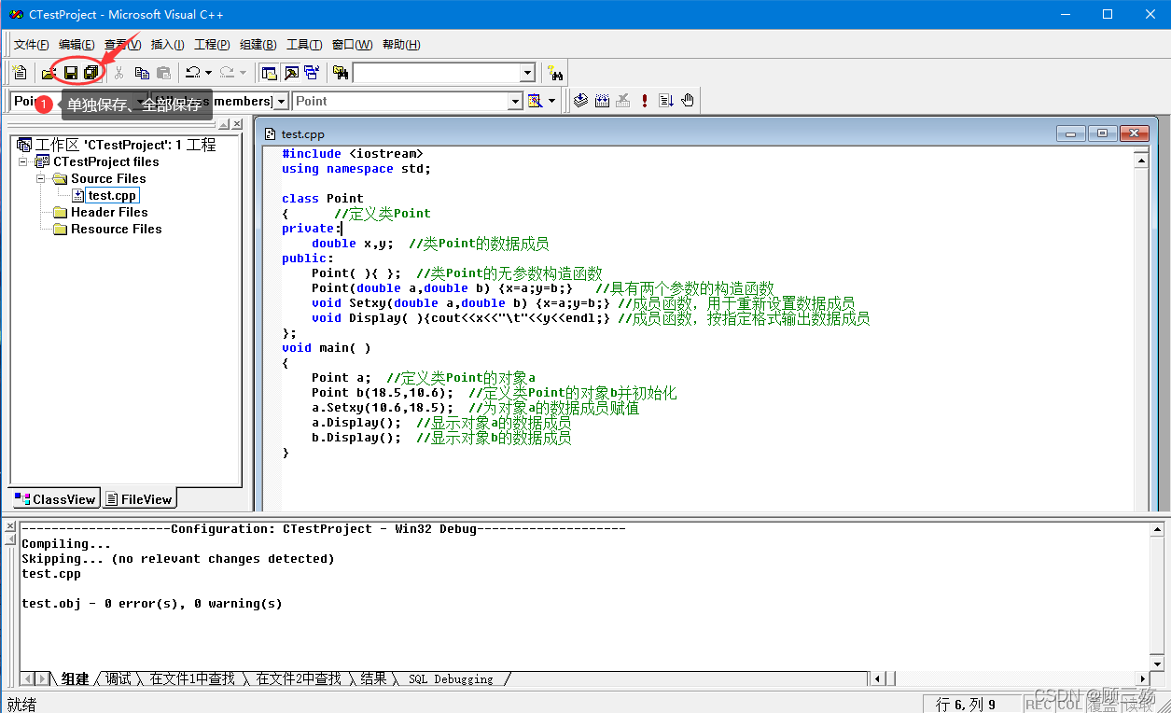Click the Save All toolbar icon
Image resolution: width=1171 pixels, height=713 pixels.
point(90,72)
